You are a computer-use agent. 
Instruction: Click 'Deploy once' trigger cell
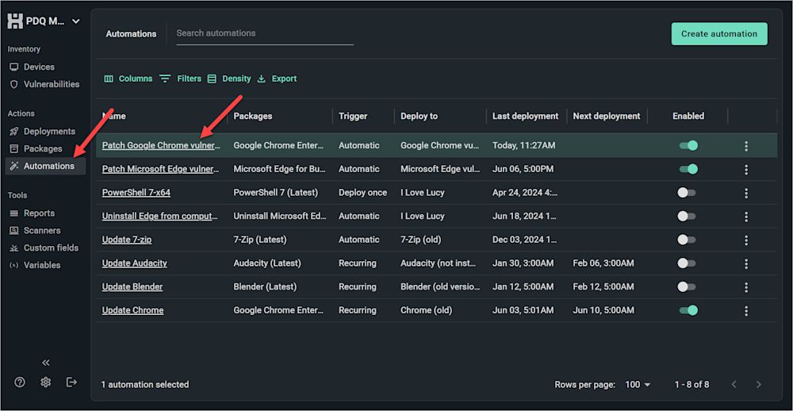362,192
